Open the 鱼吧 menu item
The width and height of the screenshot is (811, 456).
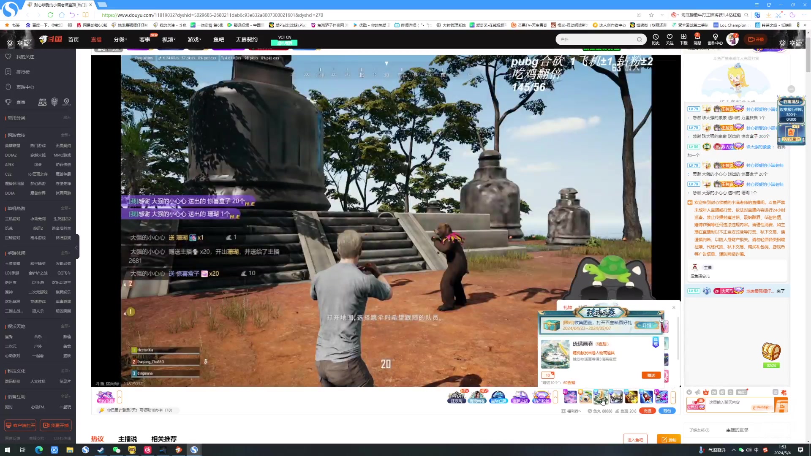[x=219, y=40]
